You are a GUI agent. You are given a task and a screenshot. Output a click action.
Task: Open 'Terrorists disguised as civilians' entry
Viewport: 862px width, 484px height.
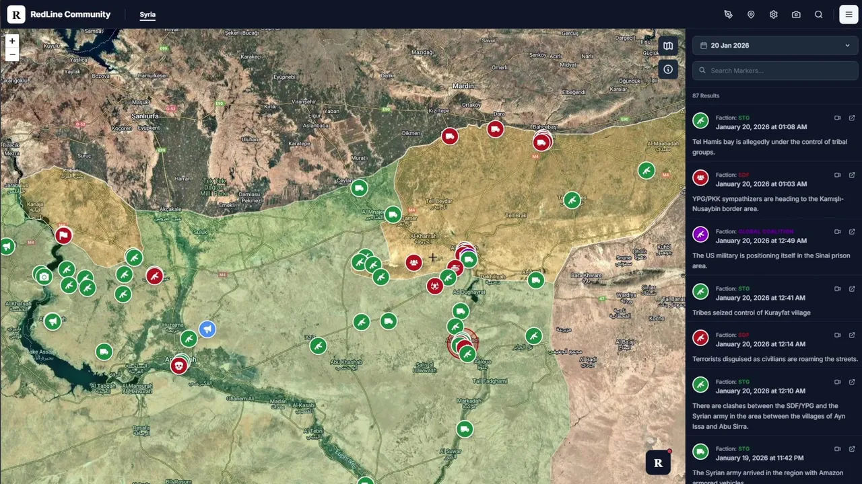click(775, 359)
